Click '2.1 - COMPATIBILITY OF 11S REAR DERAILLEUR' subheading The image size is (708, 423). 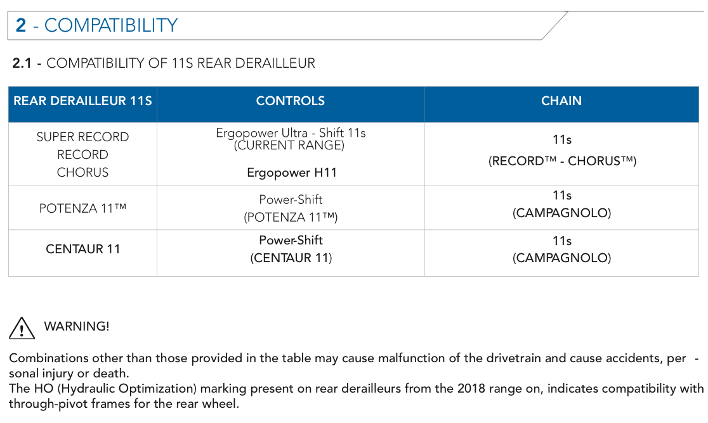[x=164, y=63]
